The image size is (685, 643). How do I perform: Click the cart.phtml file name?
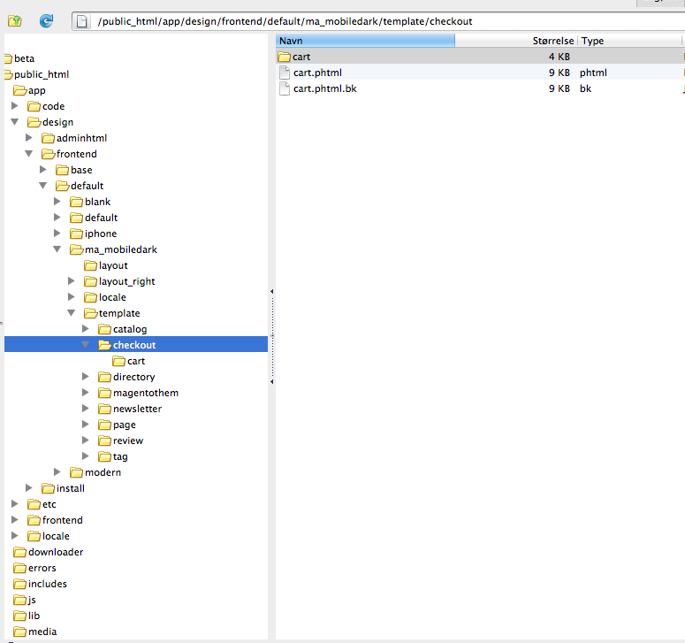(317, 73)
